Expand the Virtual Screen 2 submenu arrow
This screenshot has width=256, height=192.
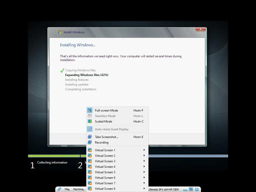(144, 155)
